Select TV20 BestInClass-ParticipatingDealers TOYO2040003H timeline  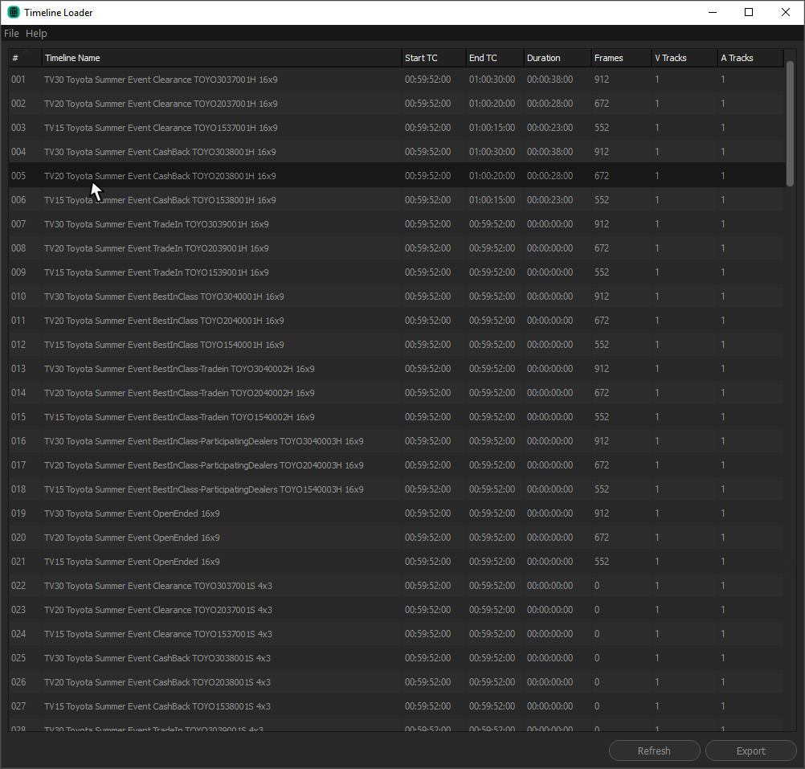[396, 465]
